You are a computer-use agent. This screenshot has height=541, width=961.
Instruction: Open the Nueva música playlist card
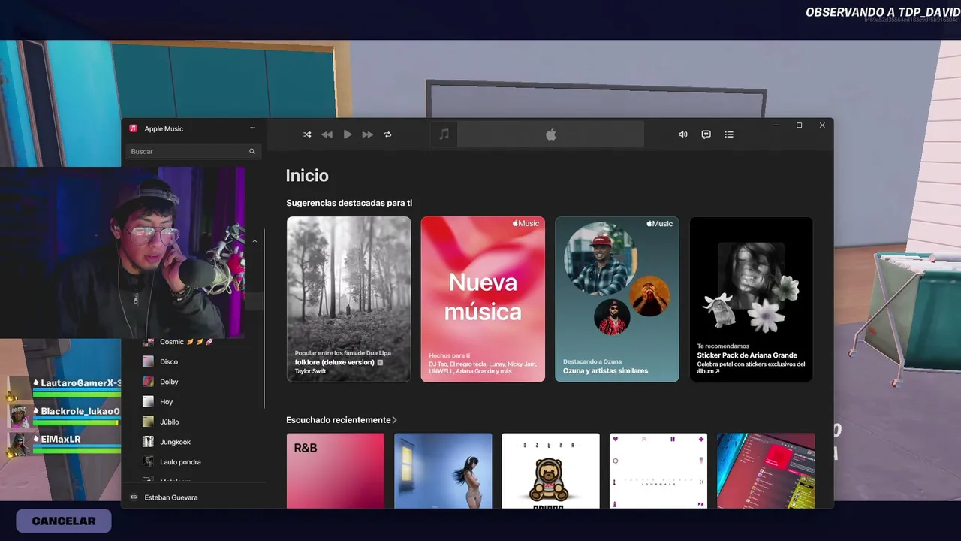[x=483, y=299]
